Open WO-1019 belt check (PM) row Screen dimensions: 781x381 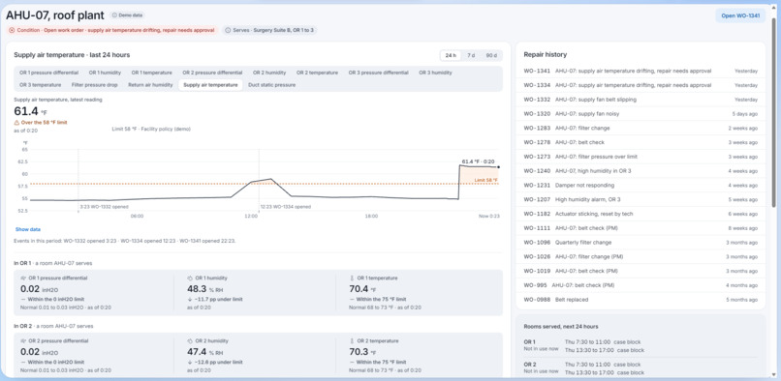click(x=640, y=271)
